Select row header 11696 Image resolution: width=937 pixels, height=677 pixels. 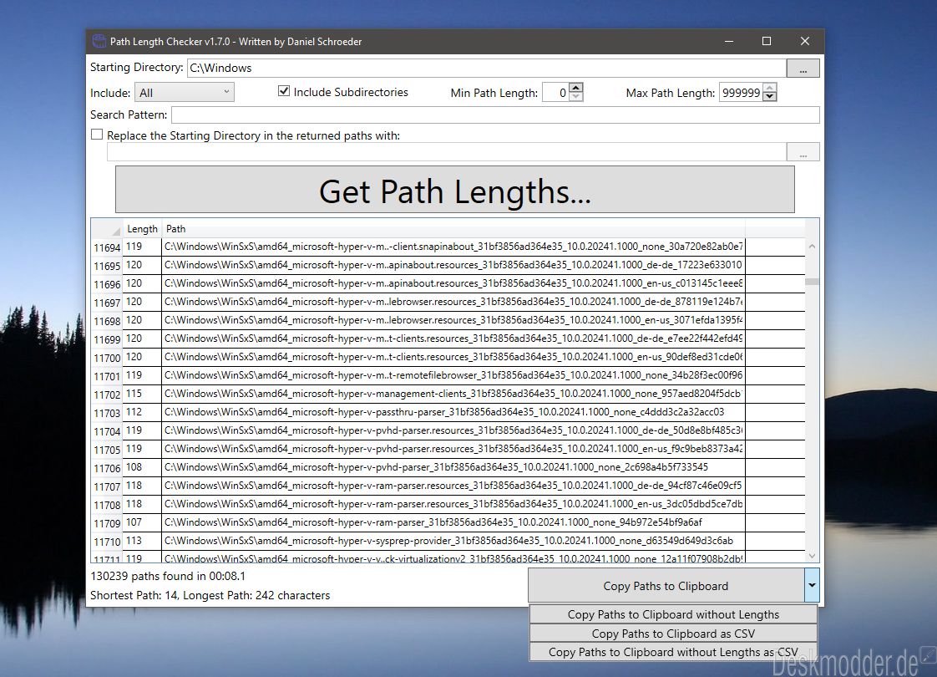point(107,284)
